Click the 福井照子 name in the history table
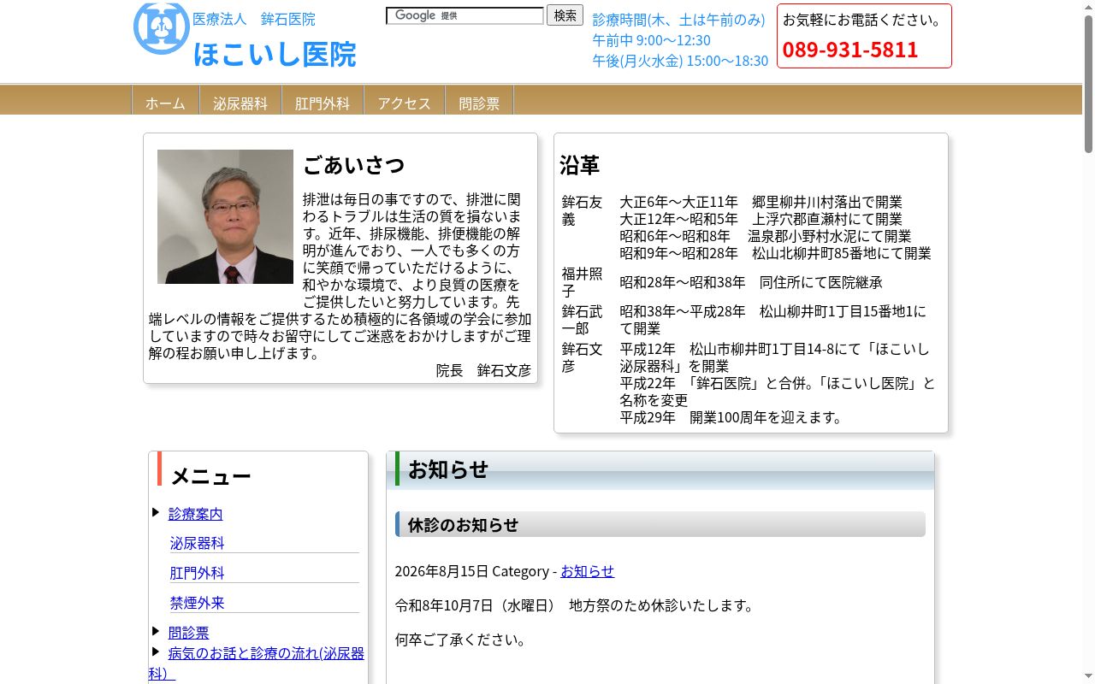Image resolution: width=1095 pixels, height=684 pixels. pos(582,282)
